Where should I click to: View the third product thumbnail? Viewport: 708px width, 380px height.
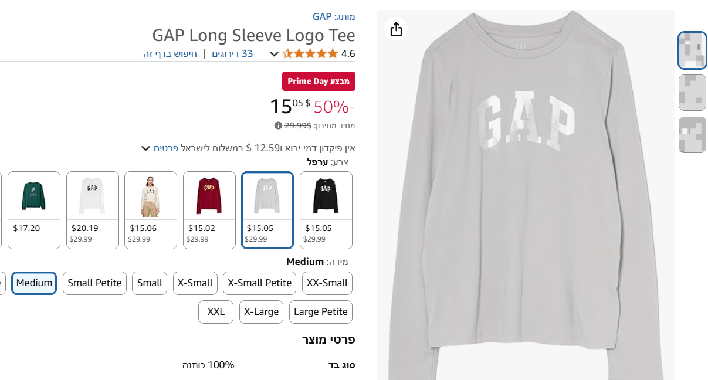692,135
